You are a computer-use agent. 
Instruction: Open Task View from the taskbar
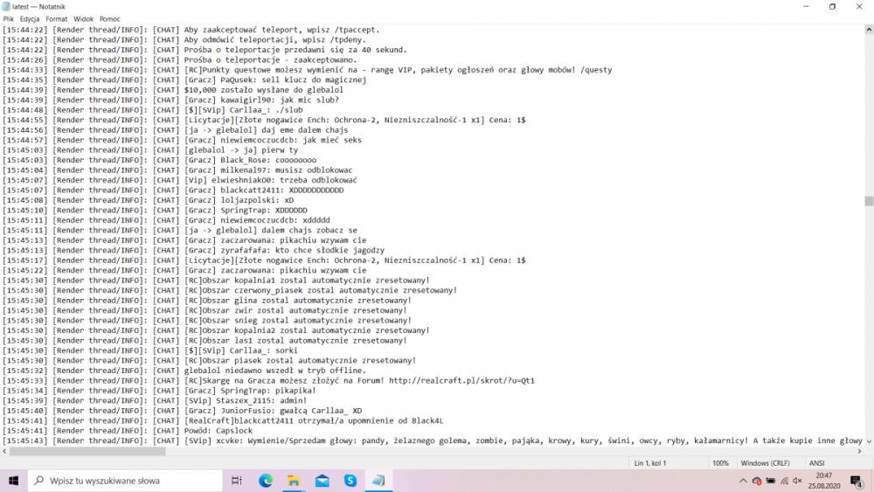(236, 481)
